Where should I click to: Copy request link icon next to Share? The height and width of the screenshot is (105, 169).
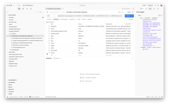tap(133, 12)
